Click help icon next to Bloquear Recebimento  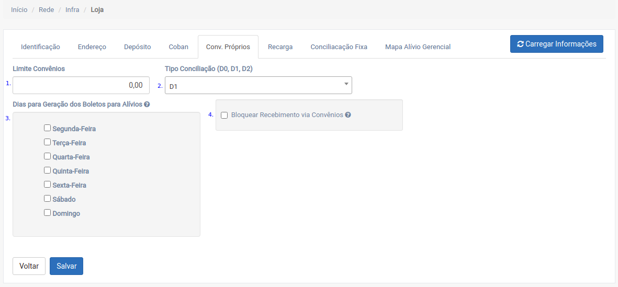click(348, 115)
